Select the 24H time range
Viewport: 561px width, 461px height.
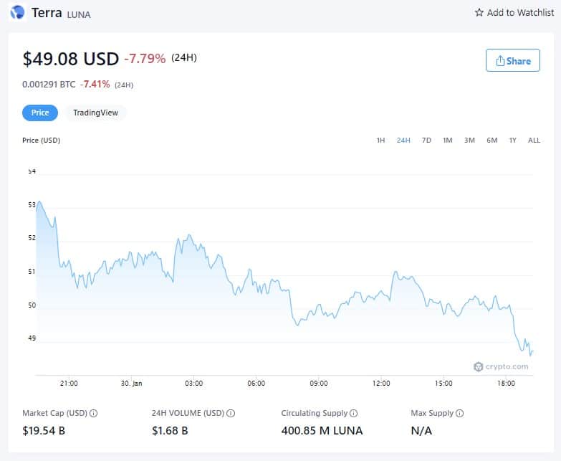tap(403, 140)
